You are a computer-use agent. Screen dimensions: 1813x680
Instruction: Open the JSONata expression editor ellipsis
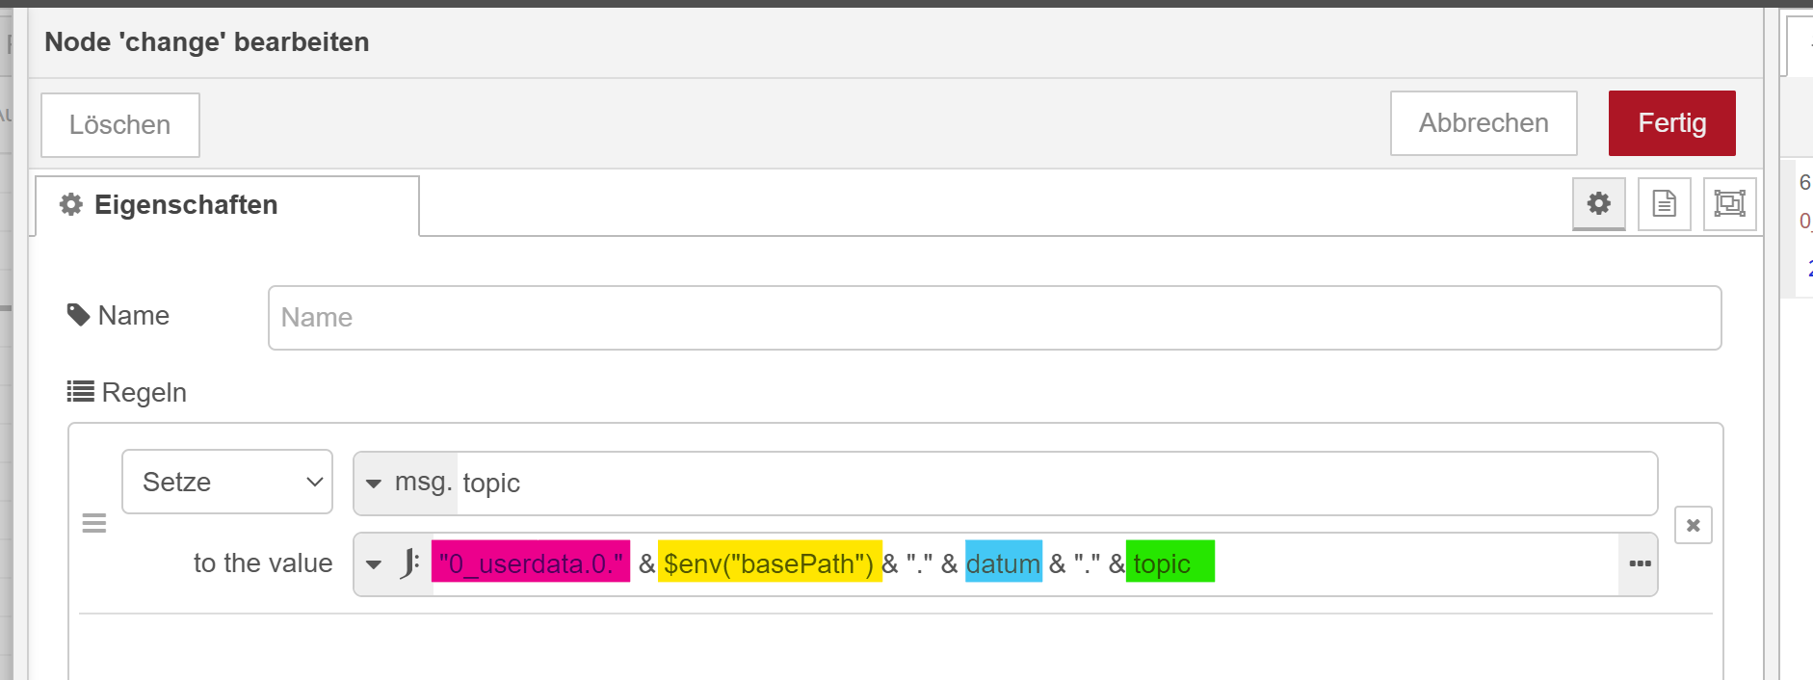[x=1639, y=564]
